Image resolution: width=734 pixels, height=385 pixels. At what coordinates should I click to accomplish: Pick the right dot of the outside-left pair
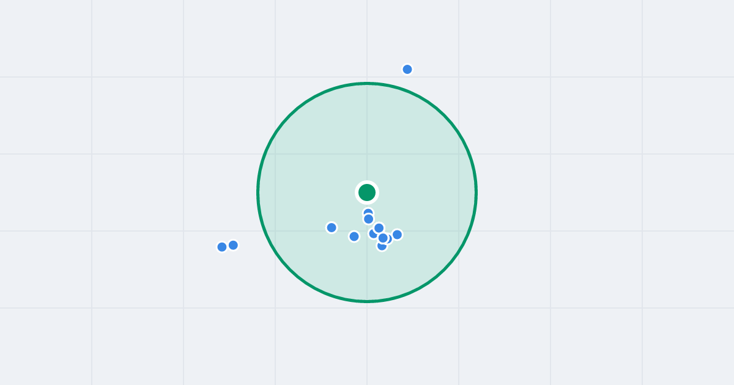233,245
